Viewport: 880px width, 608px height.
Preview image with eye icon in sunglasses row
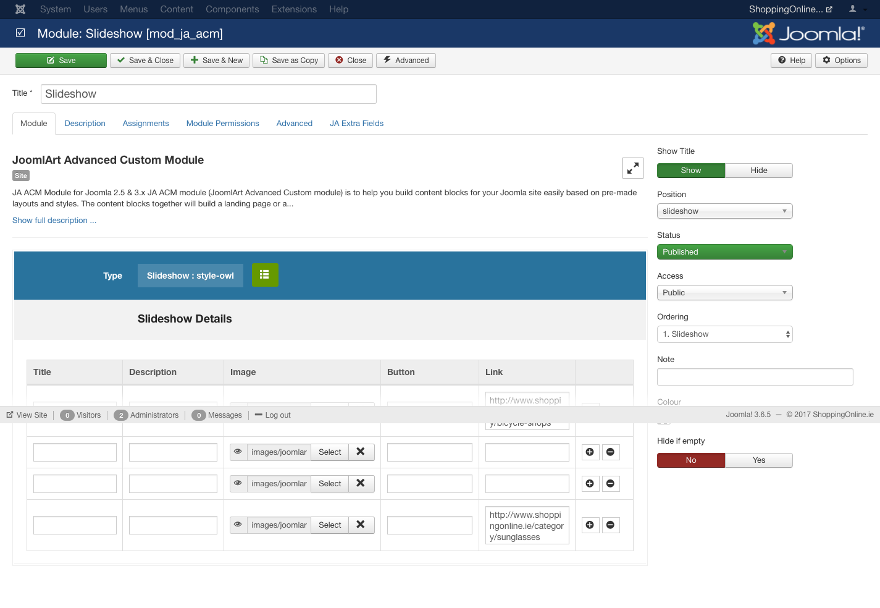click(238, 525)
